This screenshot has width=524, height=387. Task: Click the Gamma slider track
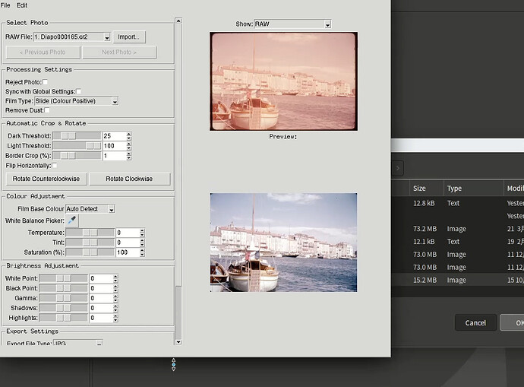tap(62, 297)
